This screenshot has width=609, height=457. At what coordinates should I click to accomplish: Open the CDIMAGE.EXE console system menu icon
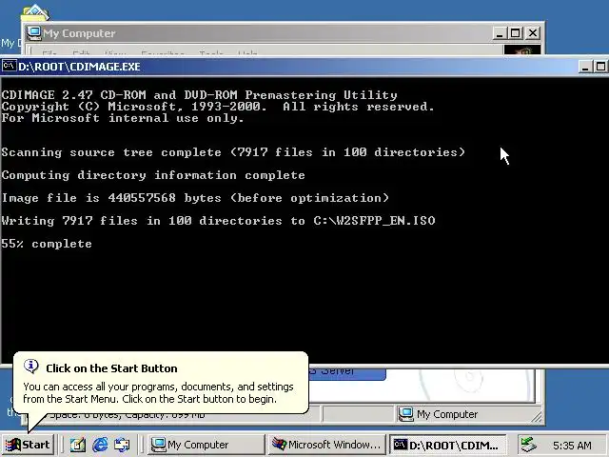pyautogui.click(x=9, y=66)
